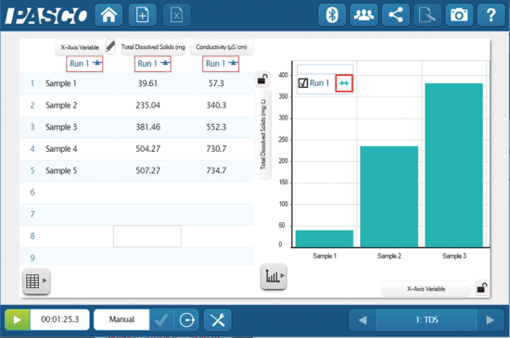
Task: Go to the Home screen icon
Action: click(x=108, y=15)
